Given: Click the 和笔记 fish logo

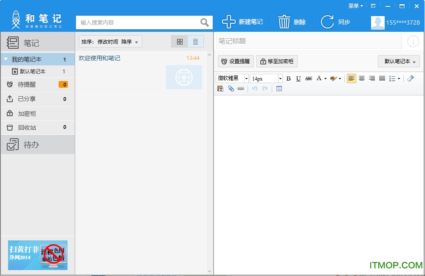Looking at the screenshot, I should tap(16, 20).
